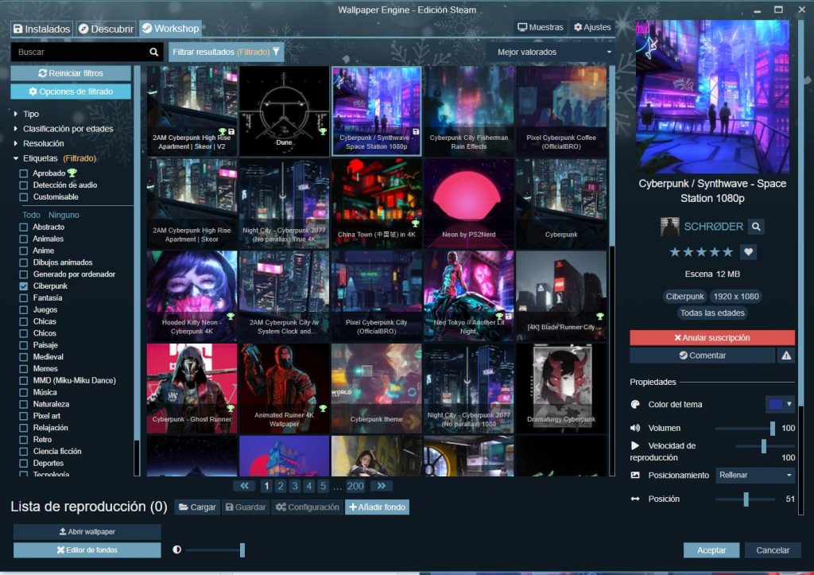
Task: Click the Comentar button
Action: coord(703,355)
